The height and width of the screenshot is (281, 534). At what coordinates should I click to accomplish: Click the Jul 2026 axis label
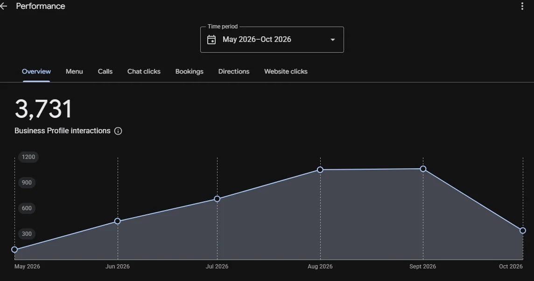[x=217, y=267]
